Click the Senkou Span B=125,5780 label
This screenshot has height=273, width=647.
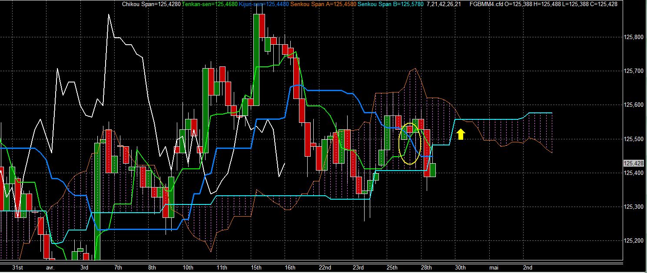[390, 4]
